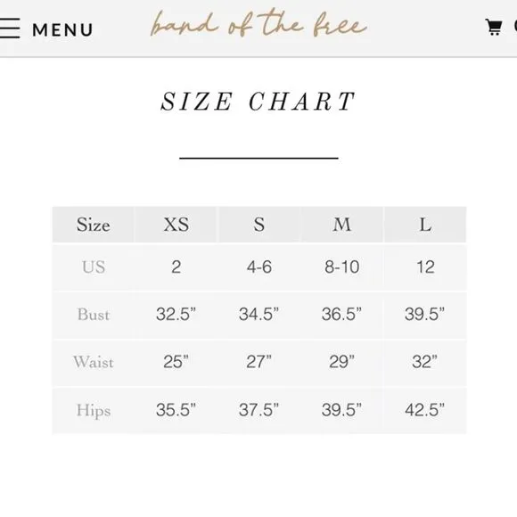Image resolution: width=517 pixels, height=517 pixels.
Task: Click the 42.5" hips measurement
Action: pos(425,410)
